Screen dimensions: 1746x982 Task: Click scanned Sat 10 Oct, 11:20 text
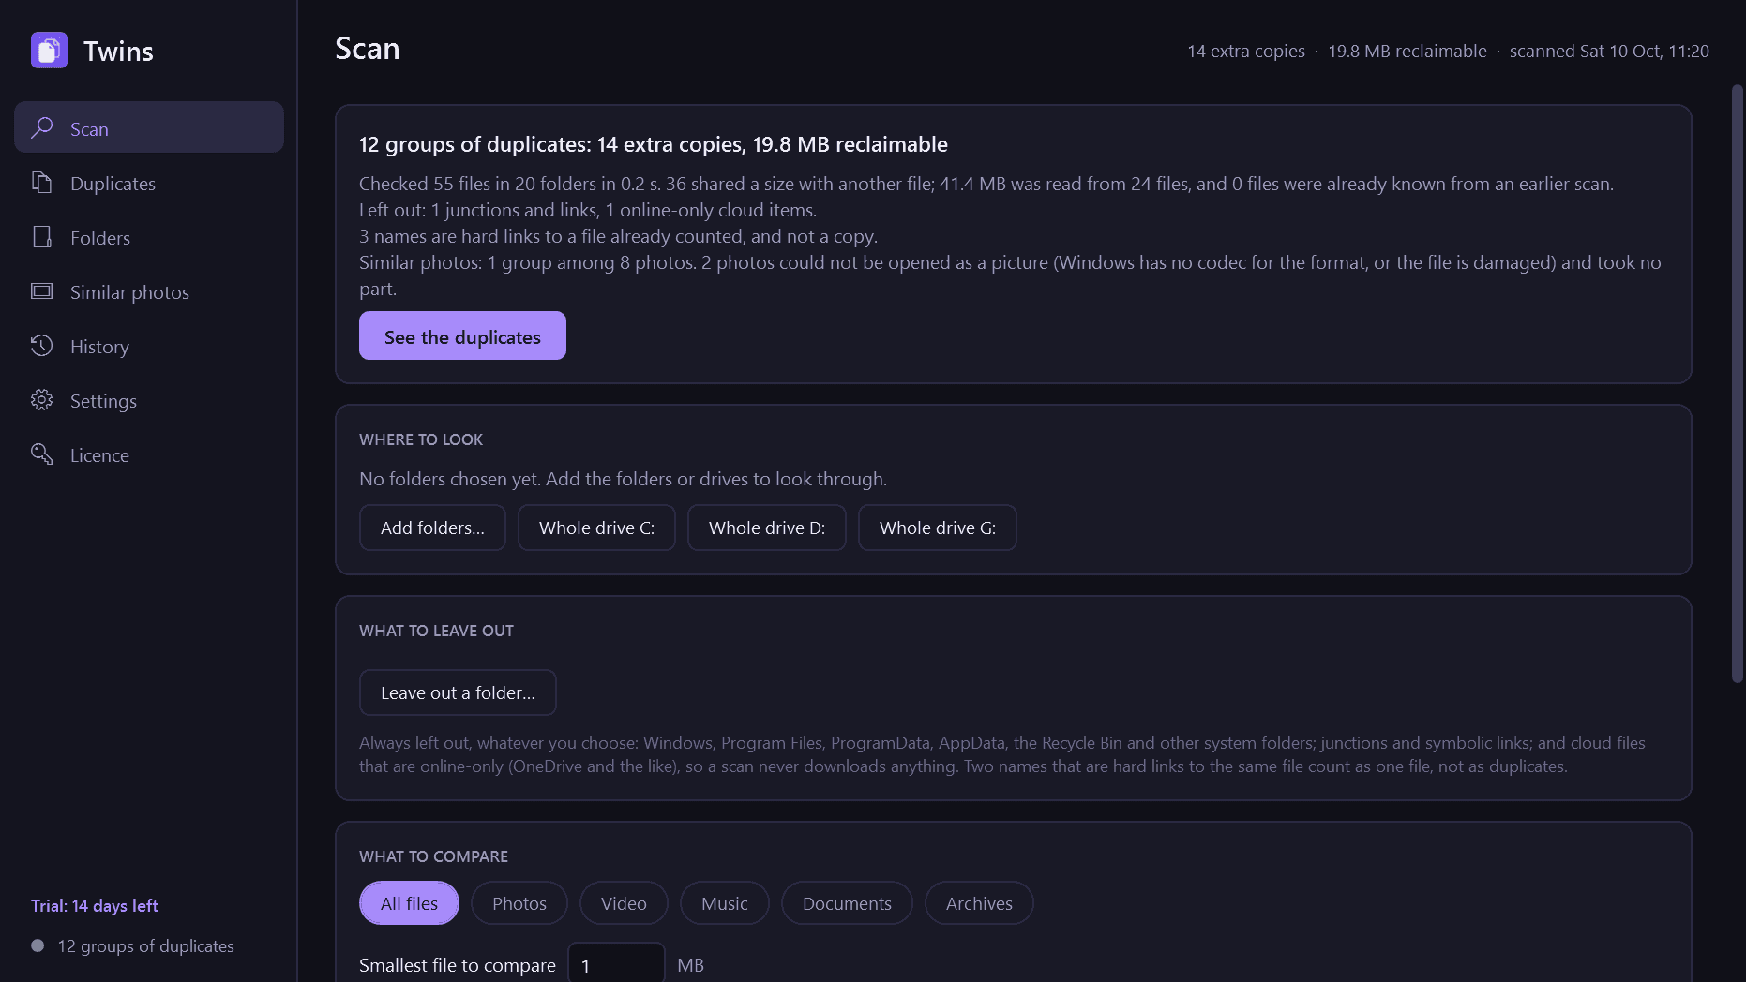coord(1609,51)
